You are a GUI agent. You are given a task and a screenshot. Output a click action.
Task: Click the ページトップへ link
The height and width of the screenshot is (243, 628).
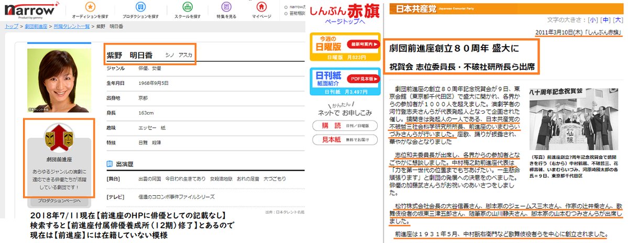click(x=345, y=22)
